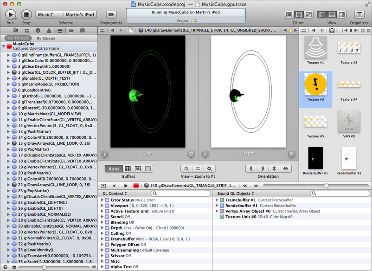Toggle the Debug area view button

point(332,15)
